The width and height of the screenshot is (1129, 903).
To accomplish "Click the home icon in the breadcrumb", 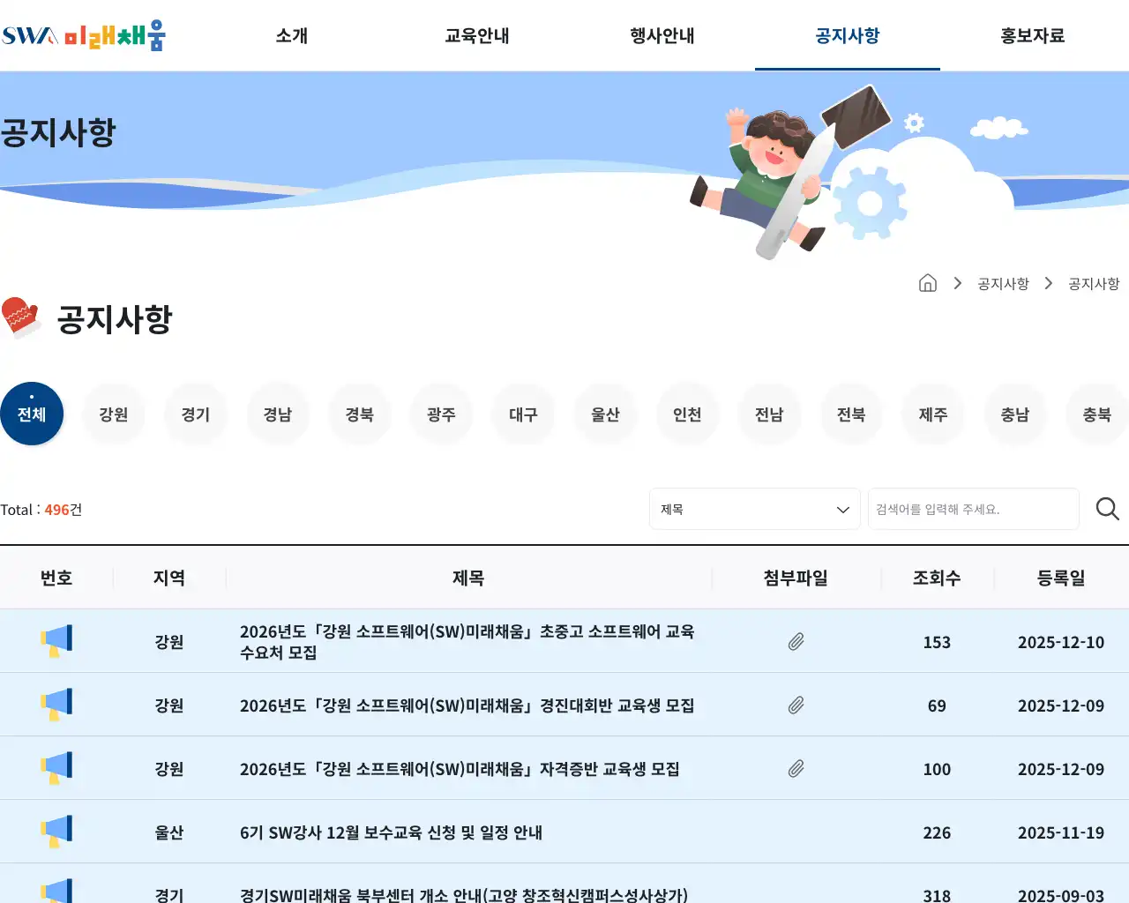I will (x=927, y=283).
